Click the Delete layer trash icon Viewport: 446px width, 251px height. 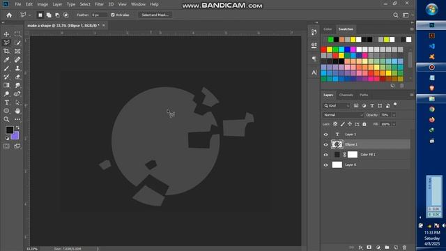click(x=404, y=248)
